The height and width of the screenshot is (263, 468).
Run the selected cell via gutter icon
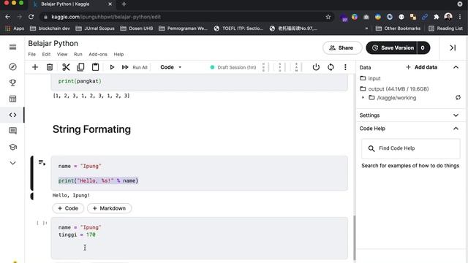[42, 162]
